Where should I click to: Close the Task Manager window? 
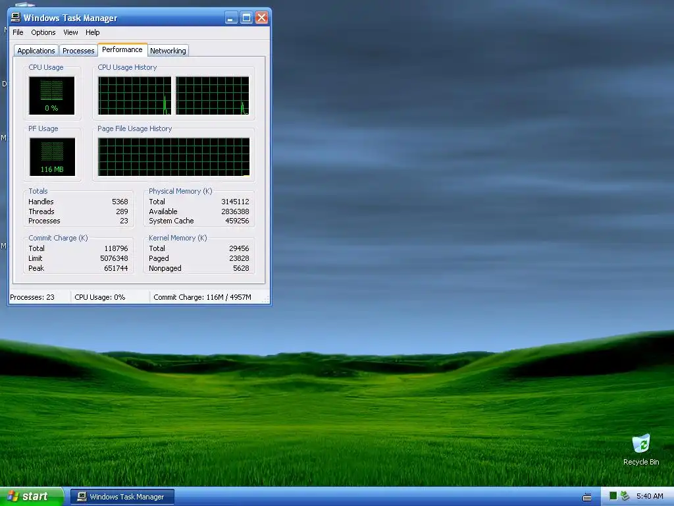261,18
